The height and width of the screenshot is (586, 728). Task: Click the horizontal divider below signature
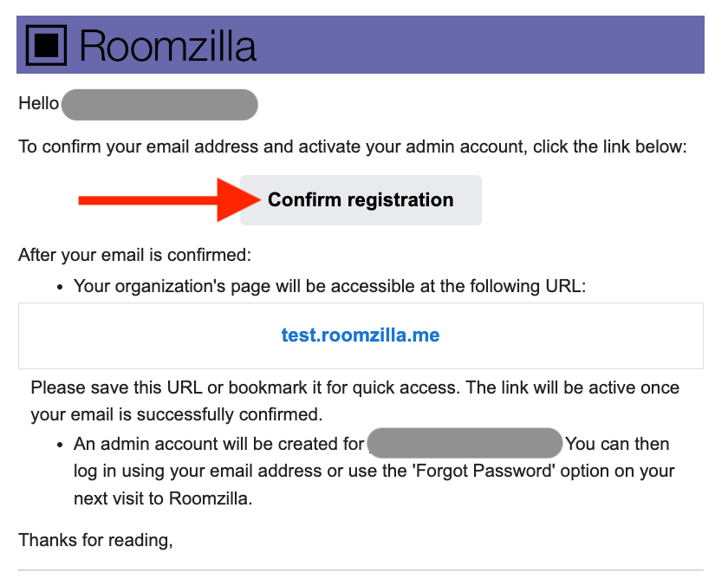tap(361, 570)
